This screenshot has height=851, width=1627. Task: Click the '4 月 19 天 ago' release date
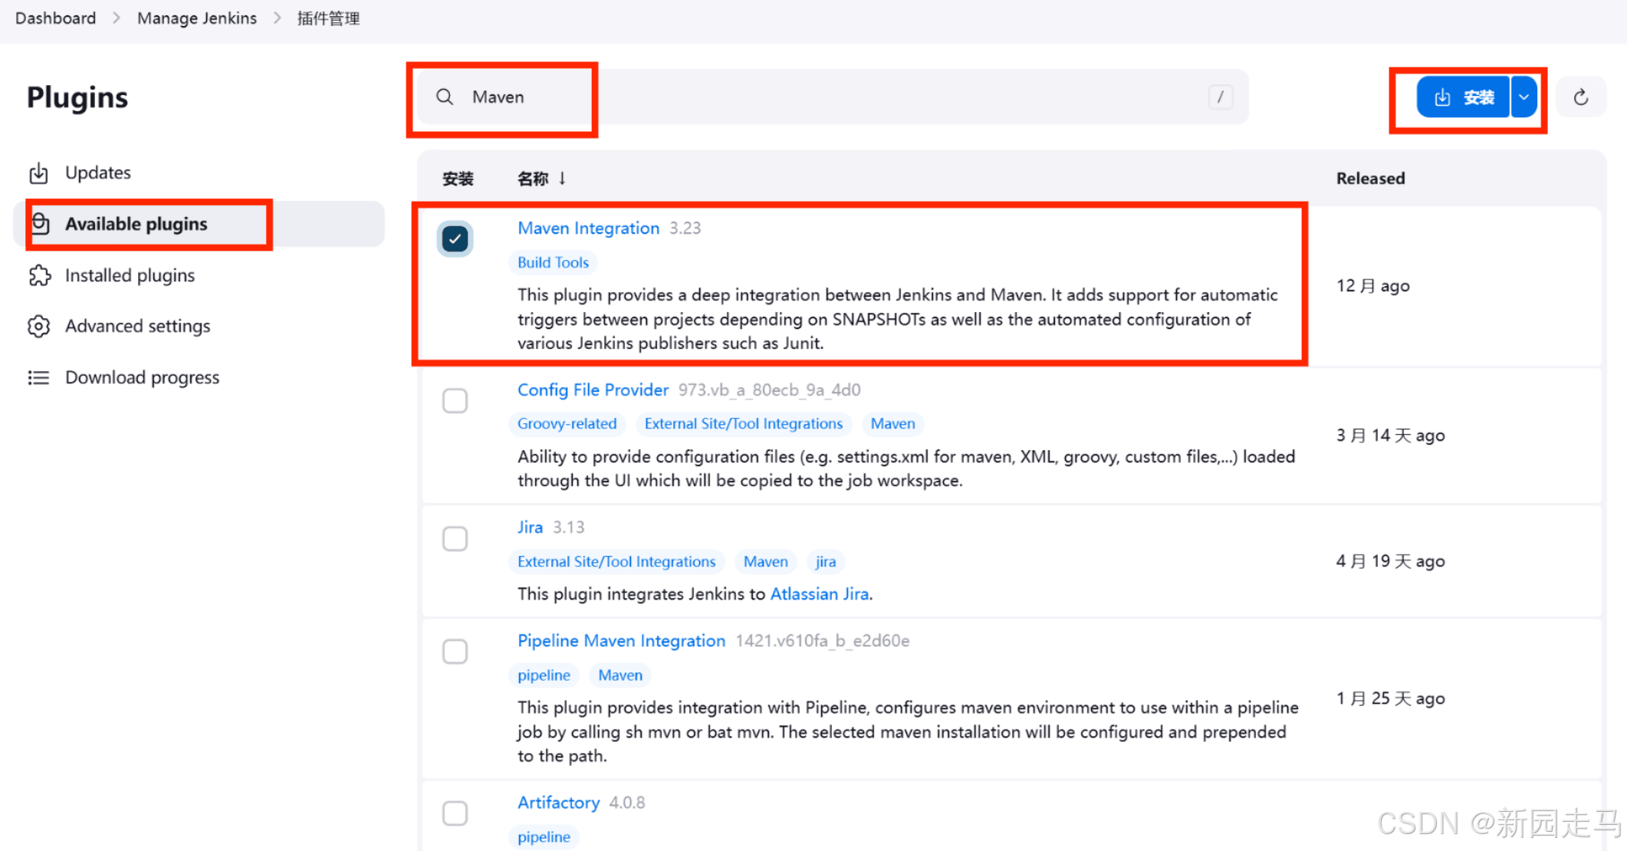point(1390,561)
